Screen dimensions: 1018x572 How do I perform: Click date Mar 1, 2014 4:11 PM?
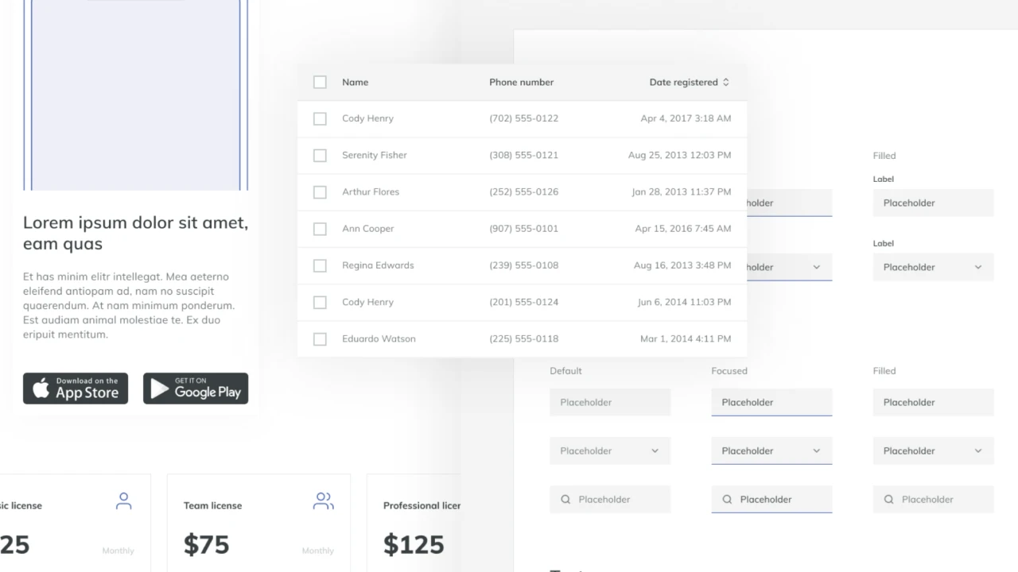pos(686,338)
